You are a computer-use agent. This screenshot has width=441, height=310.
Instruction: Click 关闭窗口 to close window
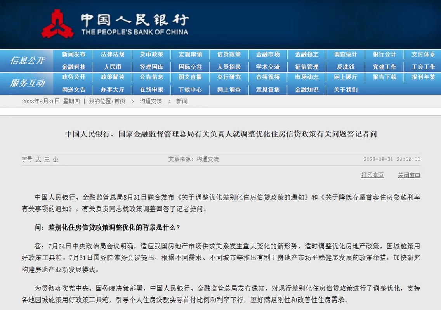pos(409,175)
